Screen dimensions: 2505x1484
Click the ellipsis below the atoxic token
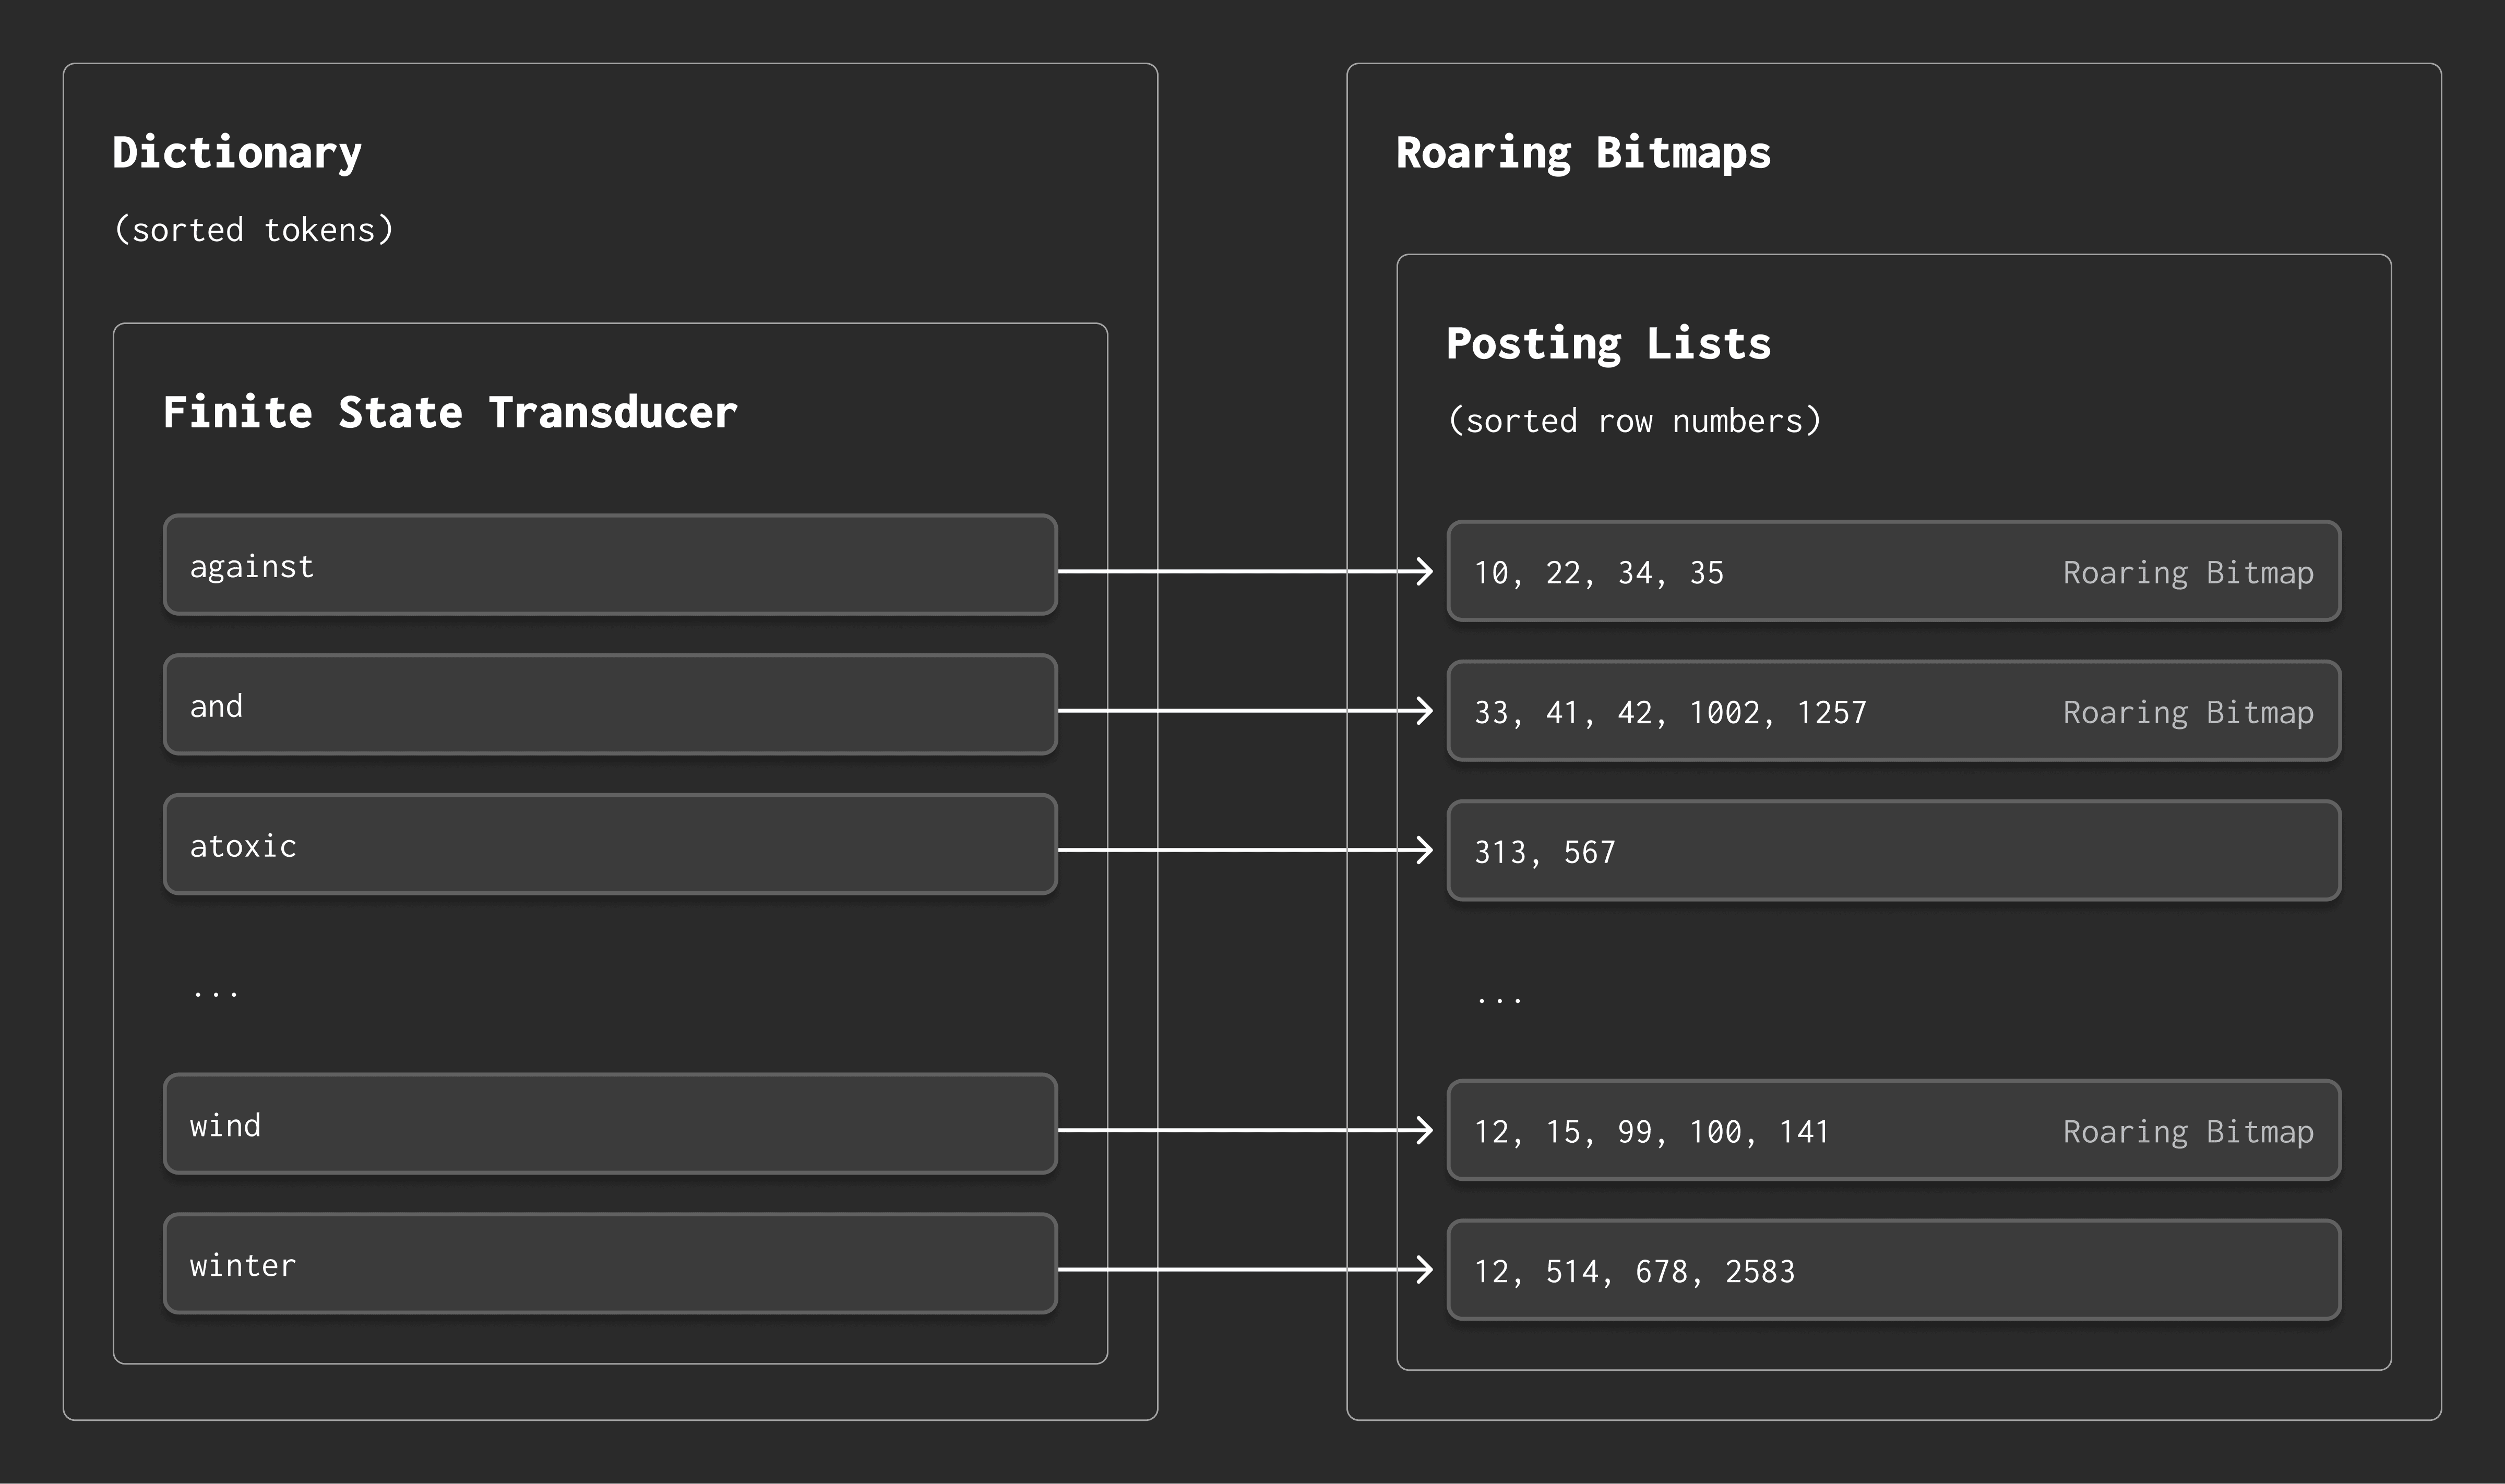(x=216, y=991)
